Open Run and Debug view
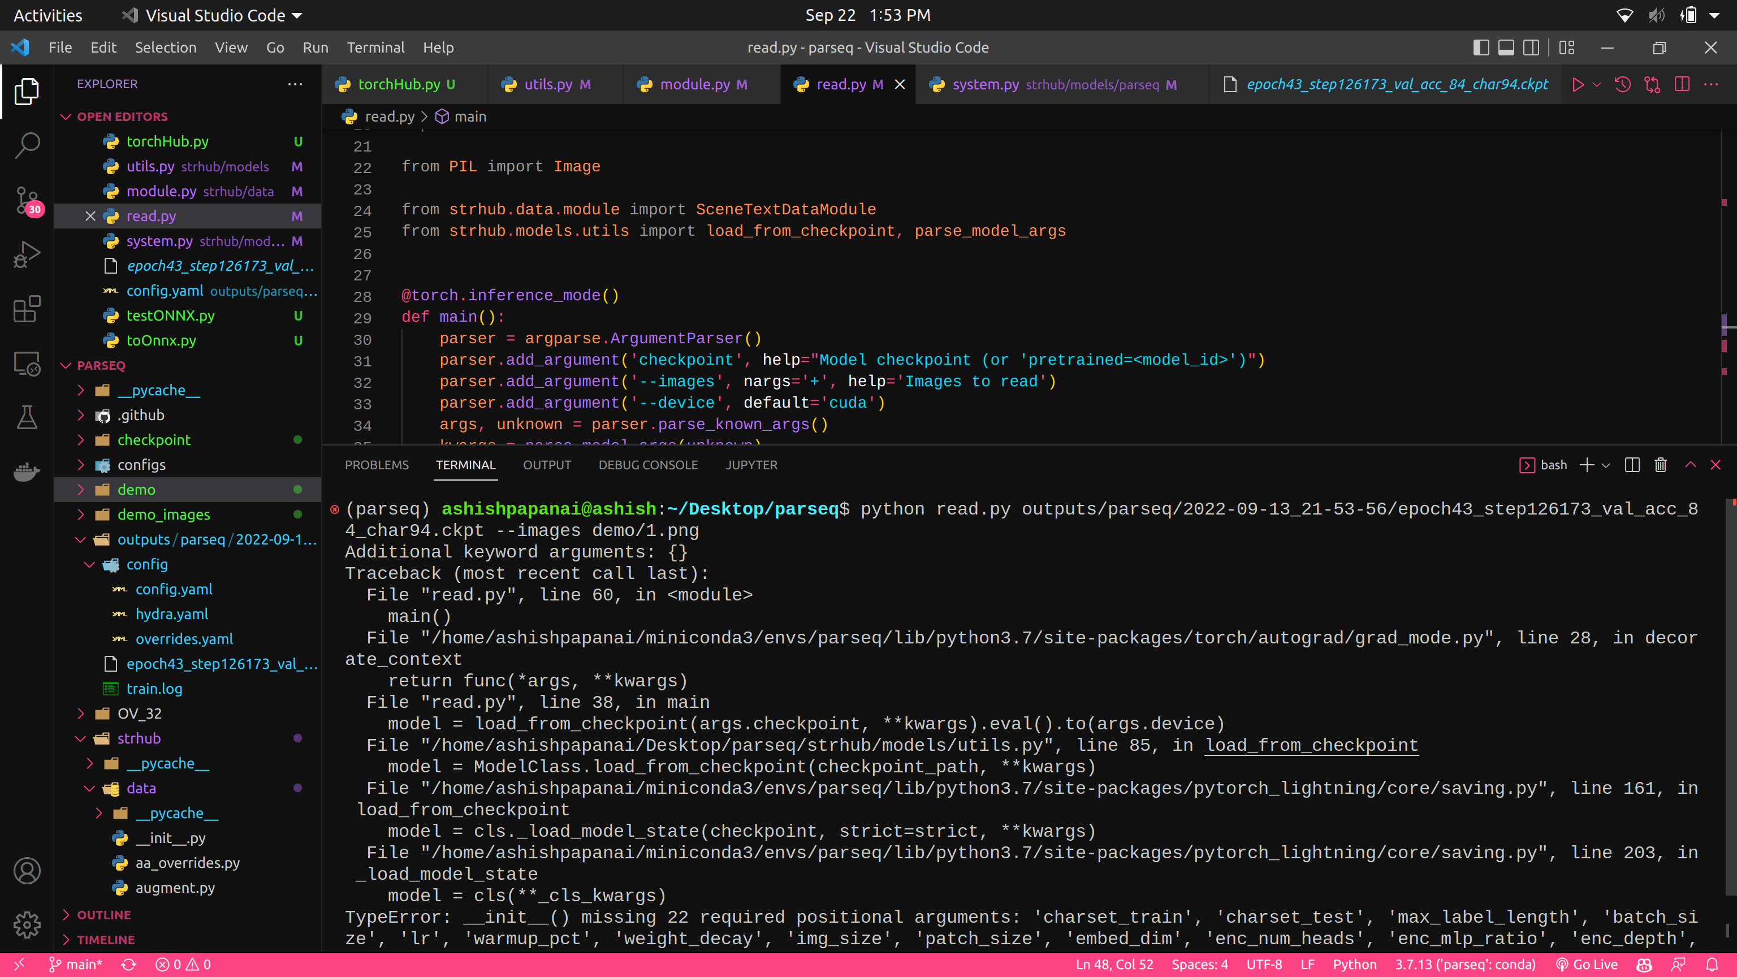Viewport: 1737px width, 977px height. click(x=27, y=255)
